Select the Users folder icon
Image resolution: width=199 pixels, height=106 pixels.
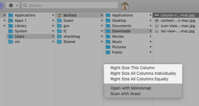pos(11,36)
